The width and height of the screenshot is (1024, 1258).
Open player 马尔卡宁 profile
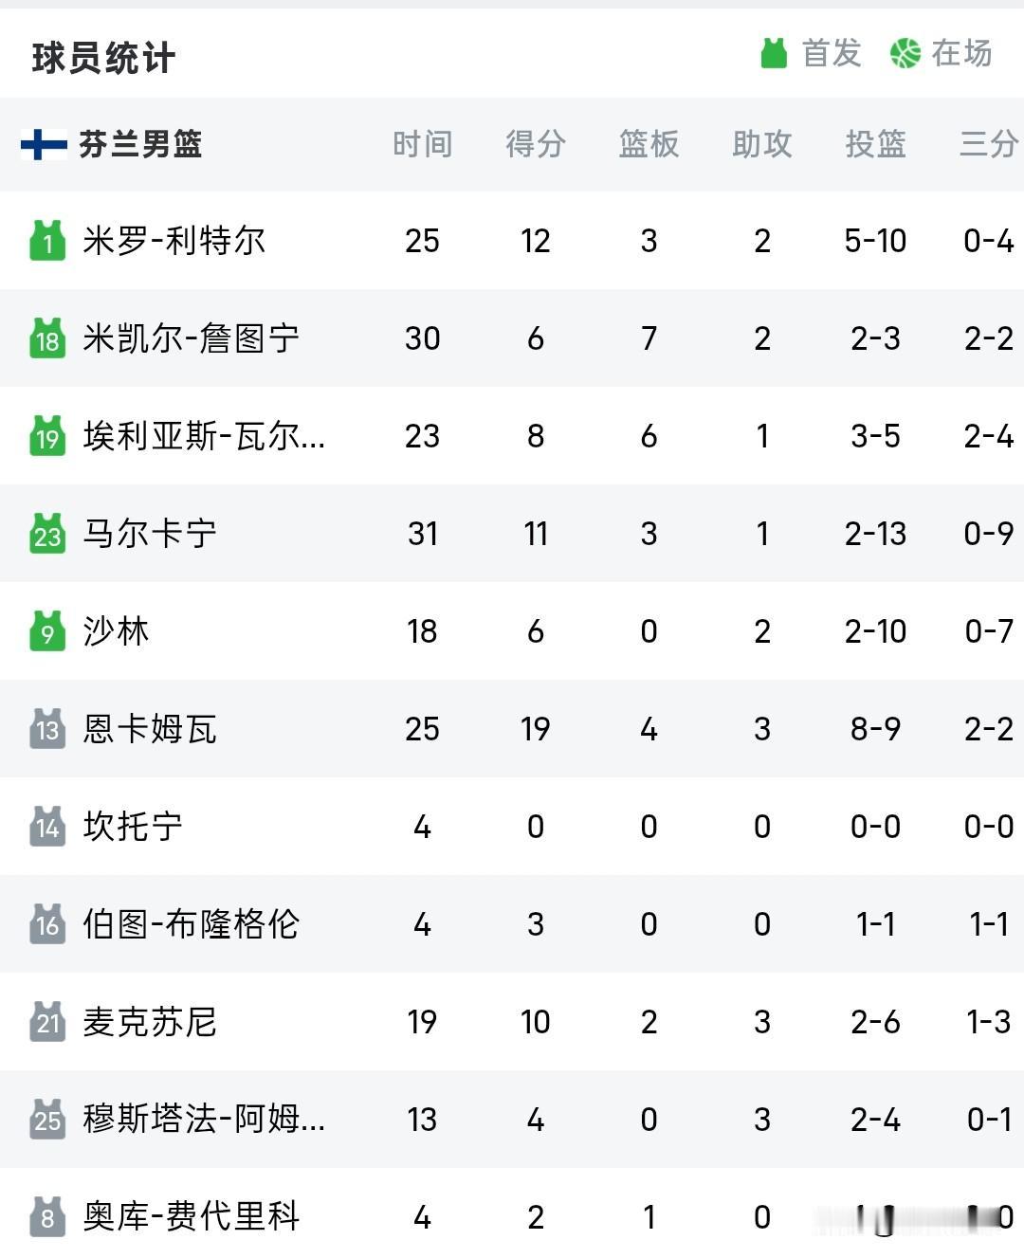pyautogui.click(x=150, y=534)
